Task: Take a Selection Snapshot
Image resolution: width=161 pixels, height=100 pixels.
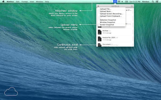Action: coord(108,20)
